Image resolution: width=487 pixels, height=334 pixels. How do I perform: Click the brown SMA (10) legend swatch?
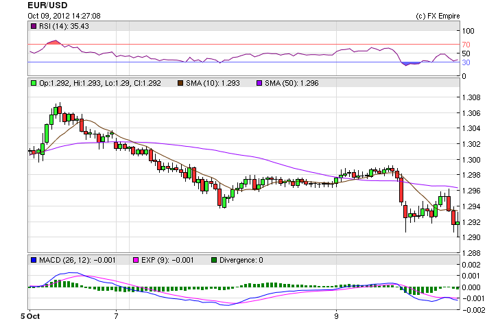pos(180,83)
